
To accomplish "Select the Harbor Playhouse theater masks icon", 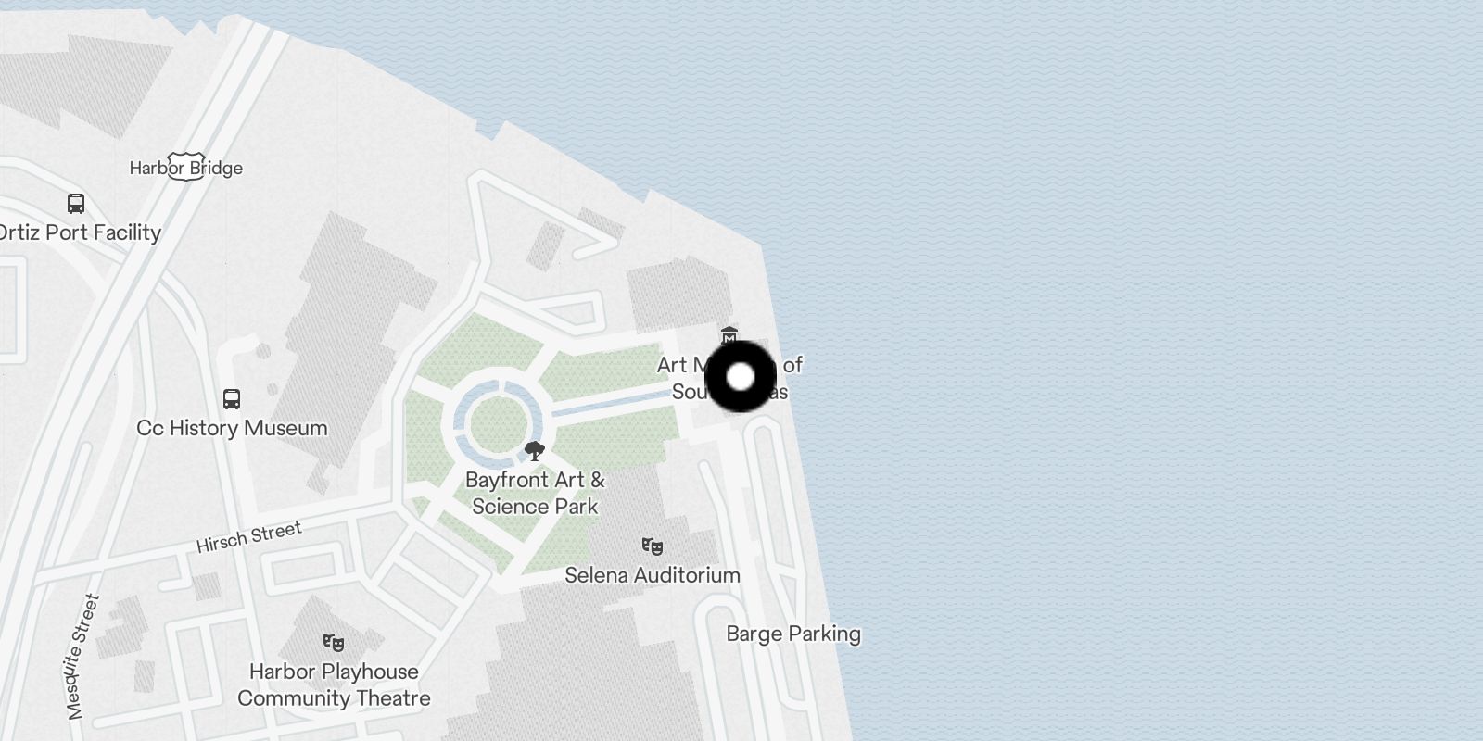I will pyautogui.click(x=334, y=643).
